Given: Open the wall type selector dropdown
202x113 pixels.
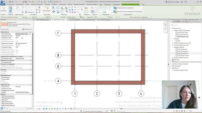Looking at the screenshot, I should [32, 24].
